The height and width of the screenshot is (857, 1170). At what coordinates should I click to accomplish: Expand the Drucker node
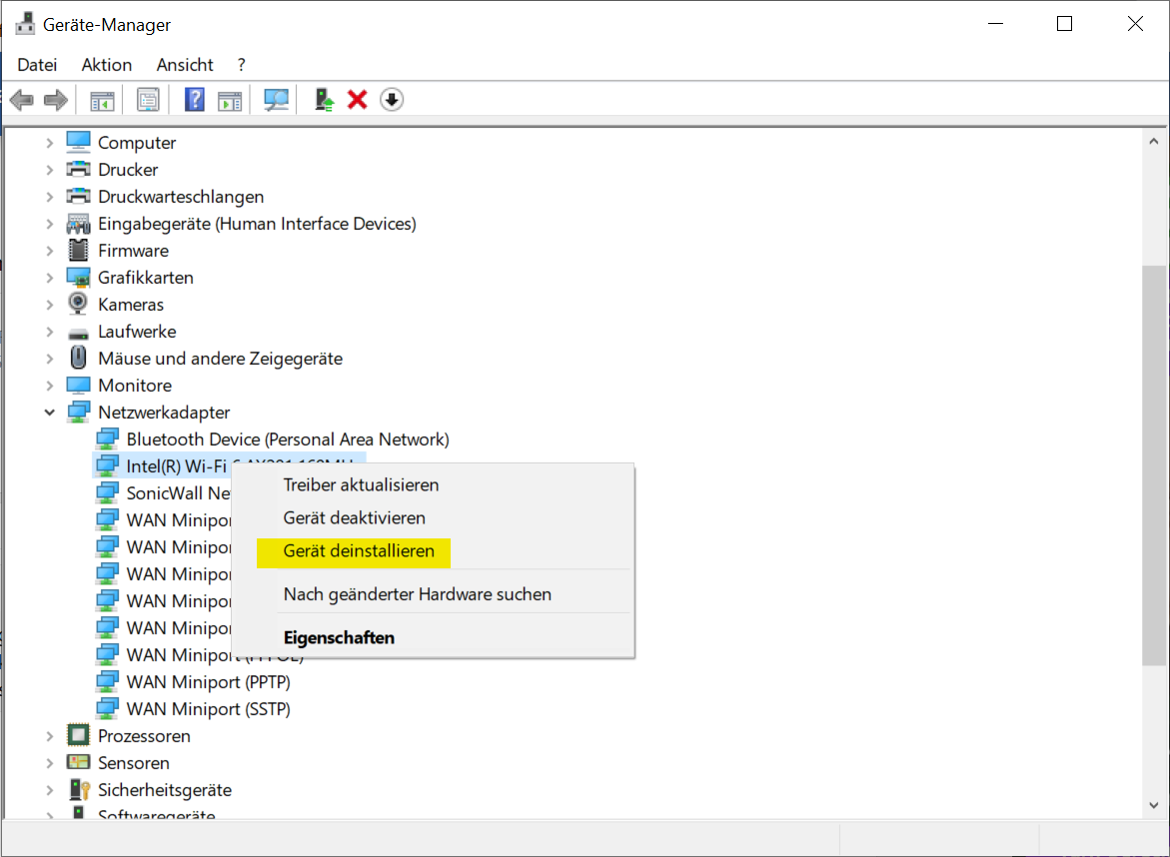point(49,170)
